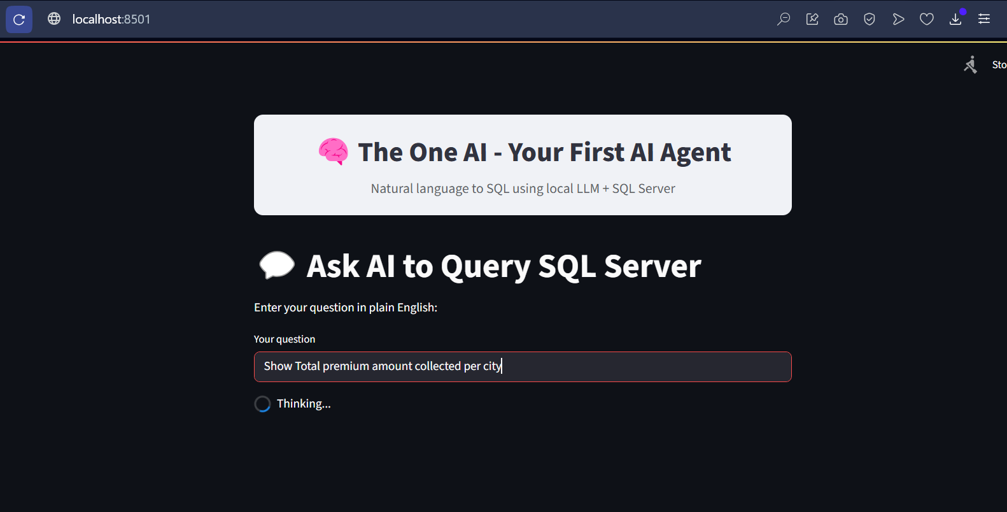1007x512 pixels.
Task: Click the localhost:8501 address bar
Action: pyautogui.click(x=111, y=19)
